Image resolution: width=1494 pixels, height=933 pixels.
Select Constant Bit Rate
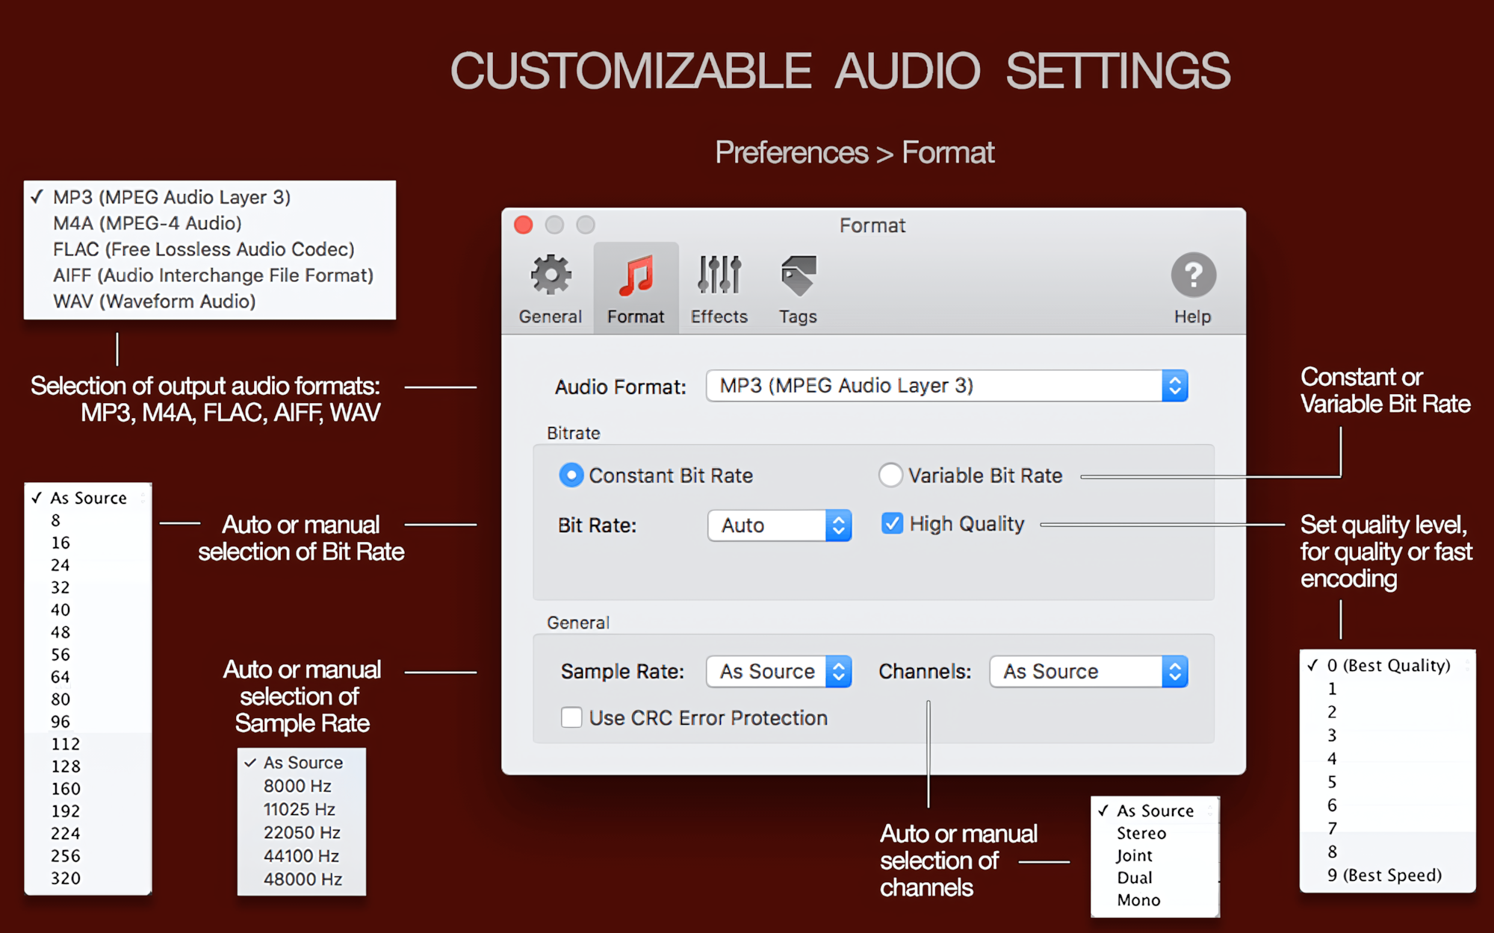(x=571, y=475)
